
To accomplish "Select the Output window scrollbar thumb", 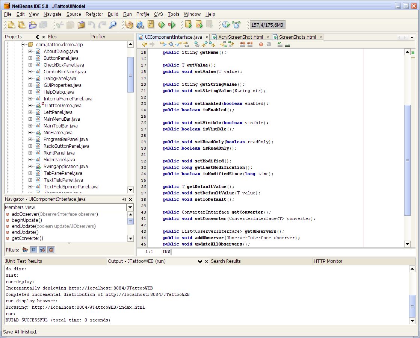I will click(412, 306).
